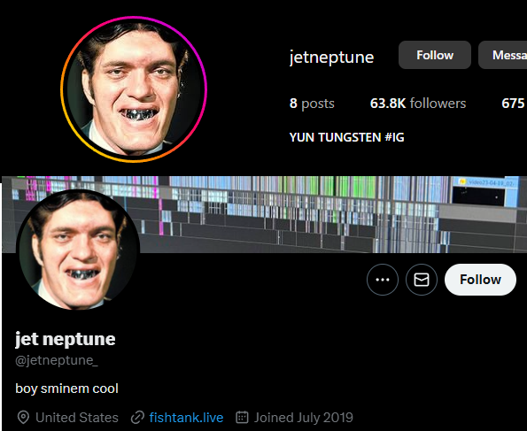Image resolution: width=527 pixels, height=431 pixels.
Task: Select the @jetneptune_ handle text
Action: pos(57,360)
